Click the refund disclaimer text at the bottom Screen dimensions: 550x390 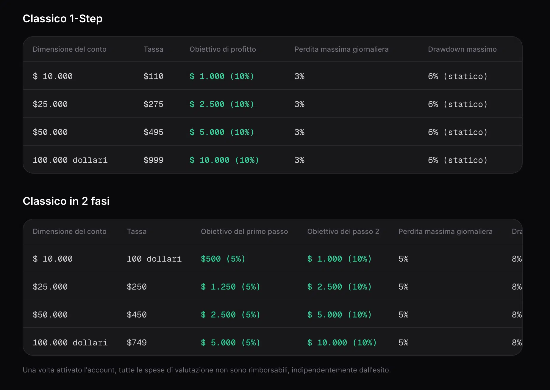click(x=207, y=370)
